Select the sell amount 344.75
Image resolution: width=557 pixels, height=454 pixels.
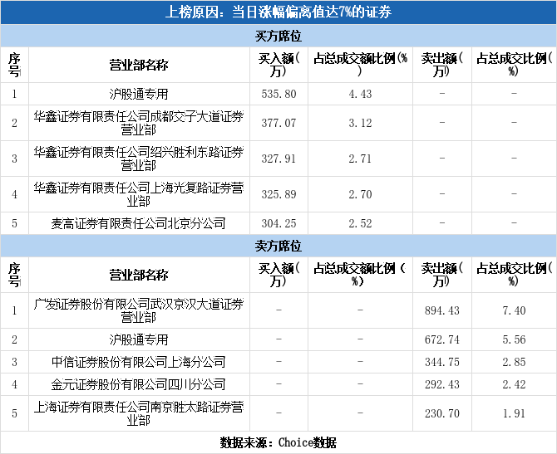442,362
